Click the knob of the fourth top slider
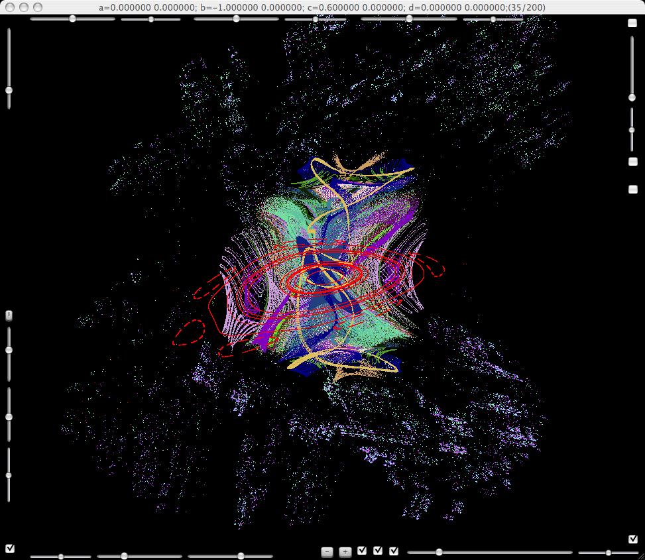 (x=315, y=19)
